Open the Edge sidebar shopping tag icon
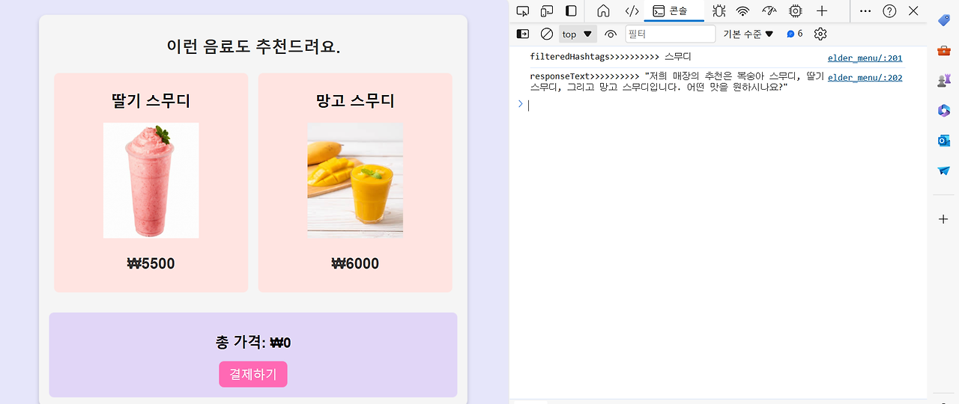This screenshot has height=404, width=959. coord(943,20)
